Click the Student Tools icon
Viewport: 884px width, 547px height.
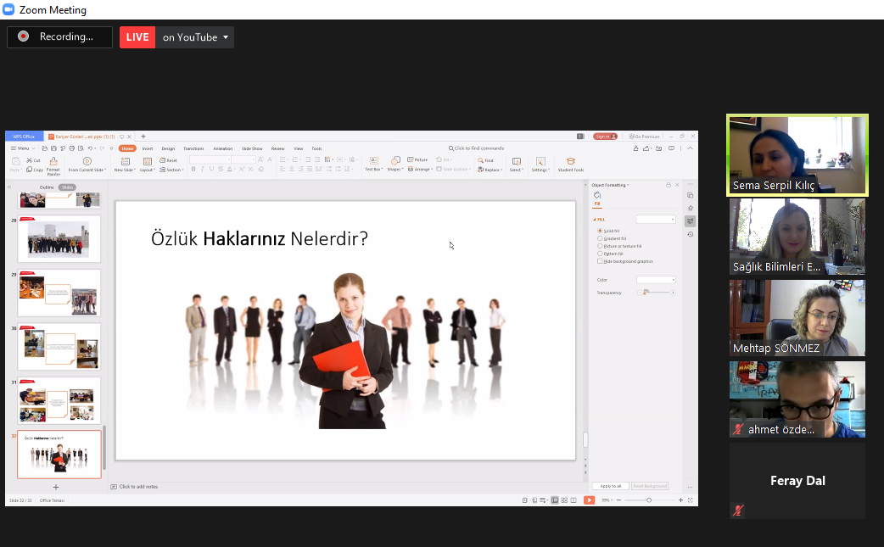(570, 162)
